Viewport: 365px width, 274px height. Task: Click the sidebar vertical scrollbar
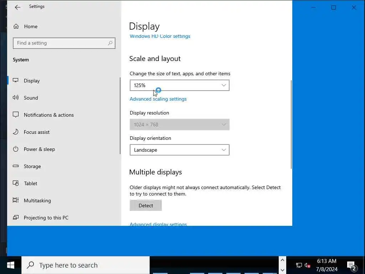click(x=120, y=116)
